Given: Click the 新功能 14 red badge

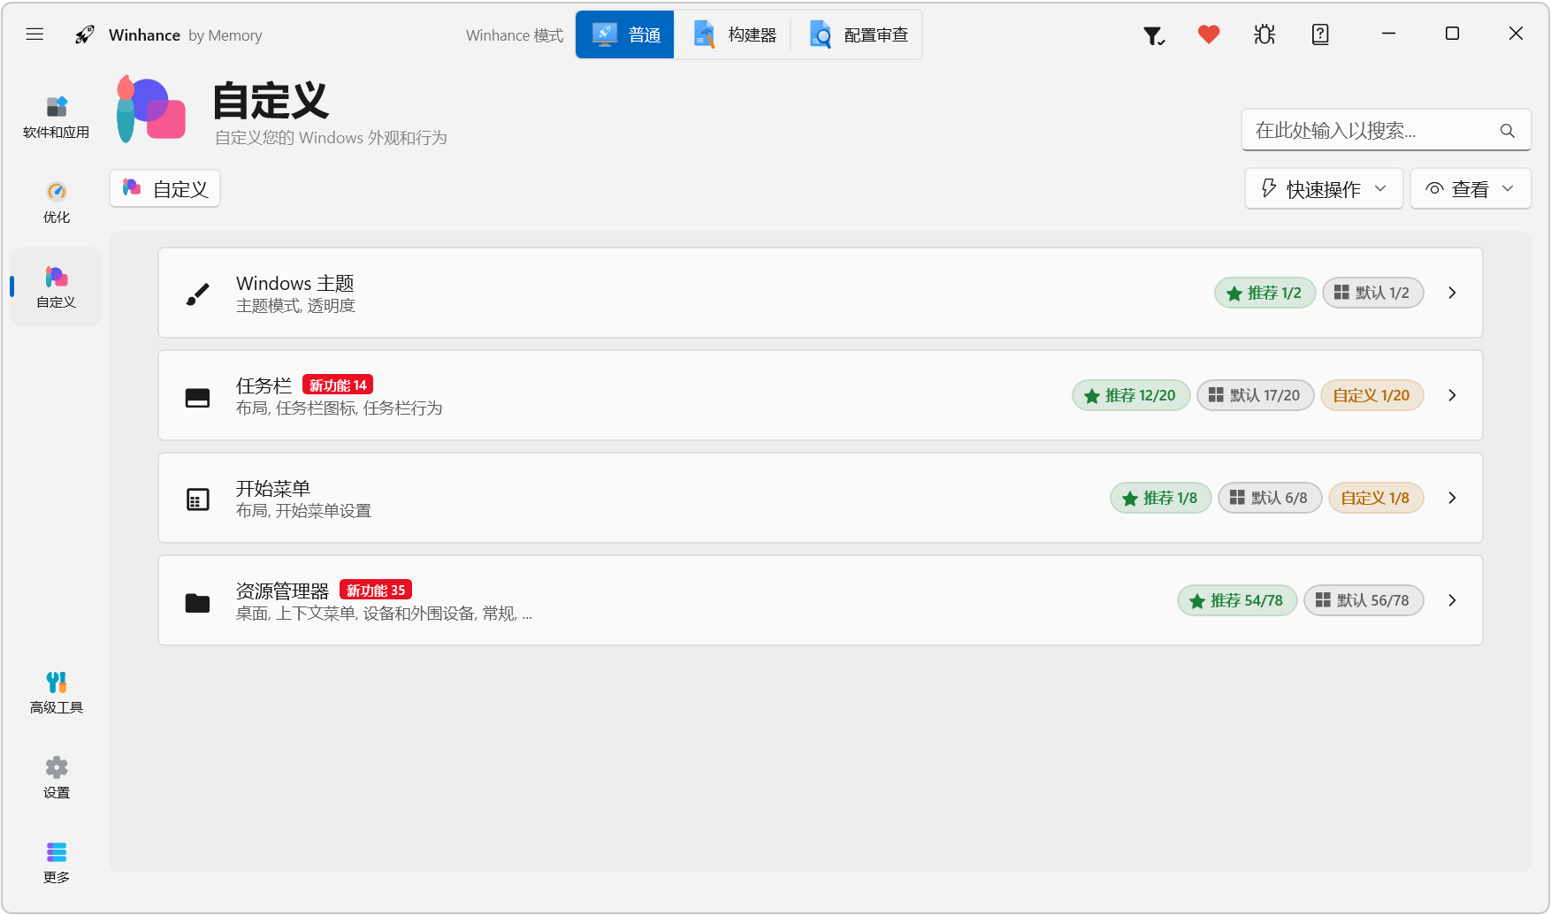Looking at the screenshot, I should coord(338,385).
